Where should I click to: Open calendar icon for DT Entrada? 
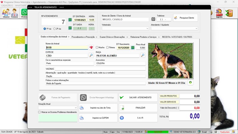[70, 20]
